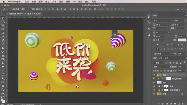Create a new layer icon

[x=179, y=104]
